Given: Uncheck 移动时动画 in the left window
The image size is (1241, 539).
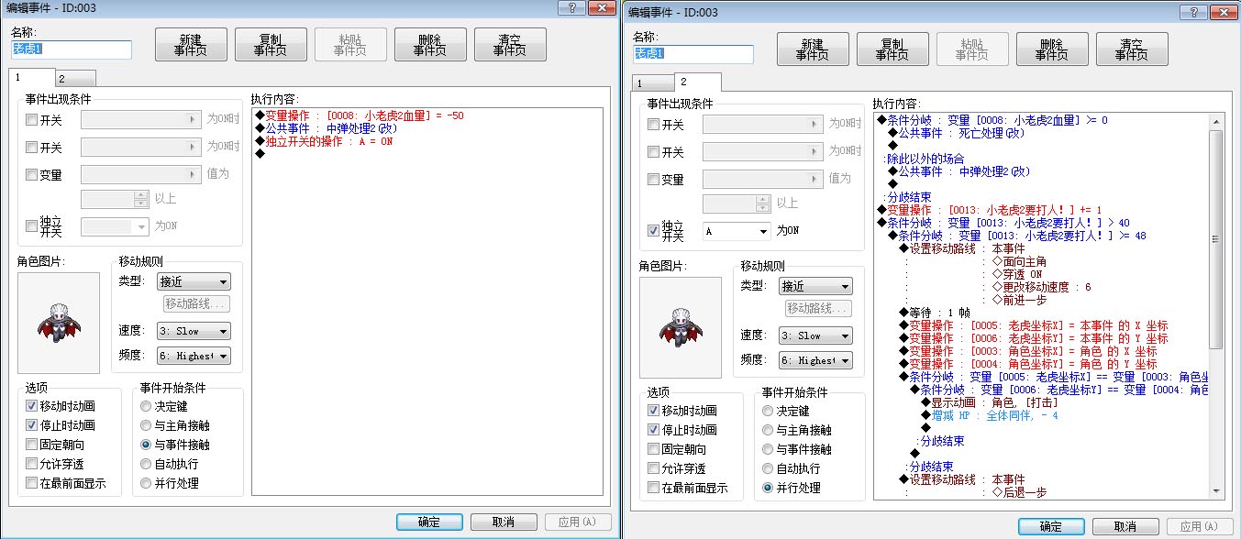Looking at the screenshot, I should pos(32,405).
